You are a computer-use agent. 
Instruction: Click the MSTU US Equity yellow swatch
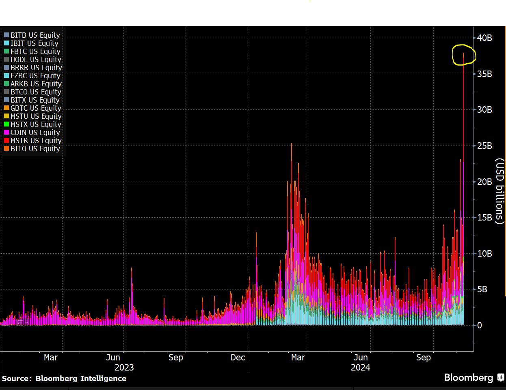tap(6, 116)
